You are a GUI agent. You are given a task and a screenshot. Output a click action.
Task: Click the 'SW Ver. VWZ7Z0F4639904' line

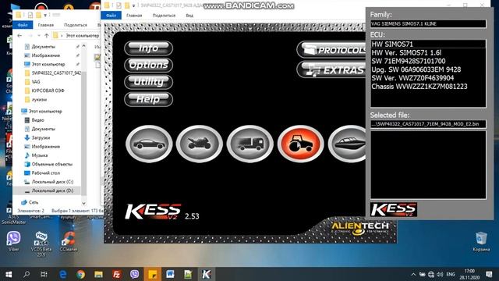pos(412,78)
